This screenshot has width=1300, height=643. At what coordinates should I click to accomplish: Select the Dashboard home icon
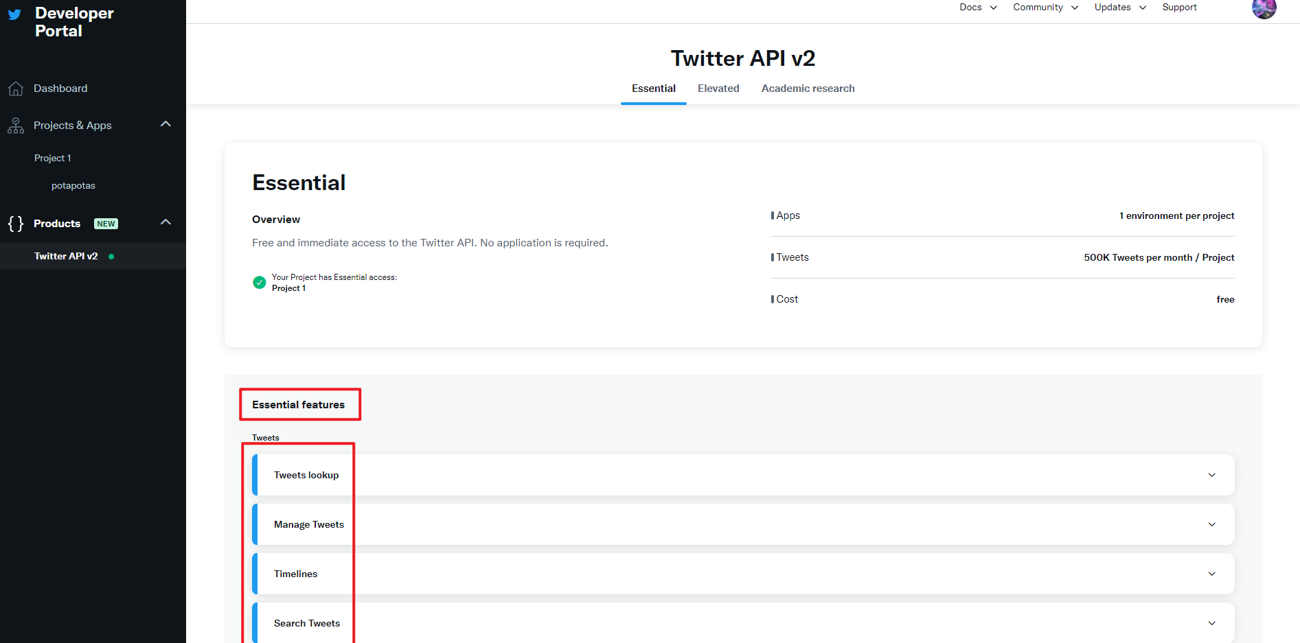click(15, 88)
